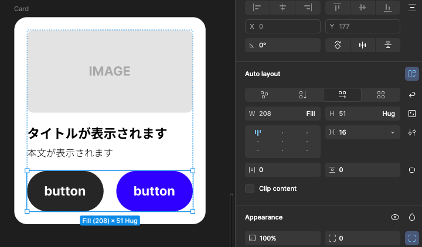
Task: Open blend mode droplet icon
Action: click(412, 217)
